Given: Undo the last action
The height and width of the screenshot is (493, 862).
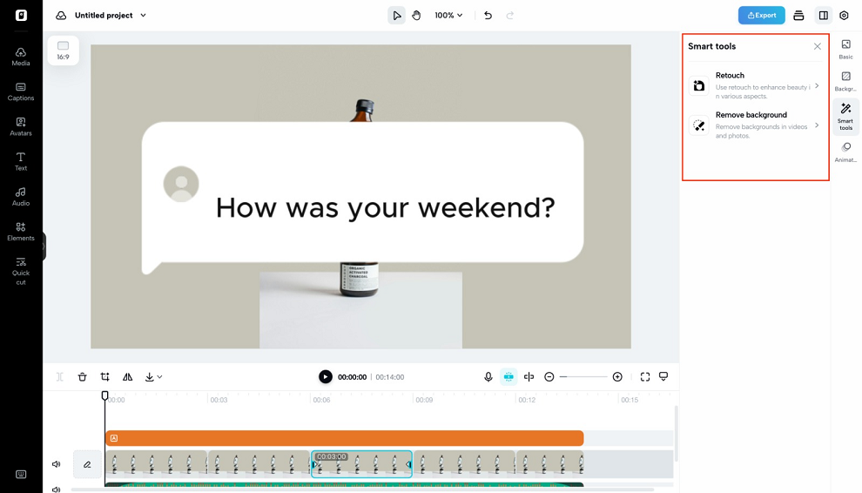Looking at the screenshot, I should (x=488, y=16).
